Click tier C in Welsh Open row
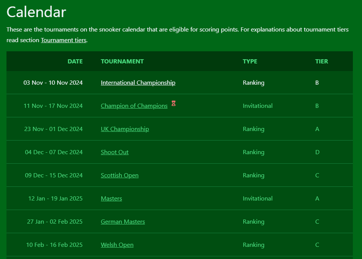Screen dimensions: 362x259 [317, 245]
